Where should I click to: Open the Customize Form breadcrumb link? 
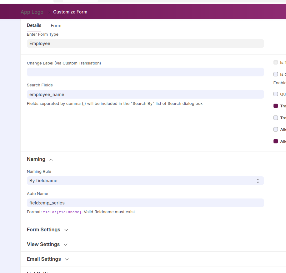tap(70, 12)
